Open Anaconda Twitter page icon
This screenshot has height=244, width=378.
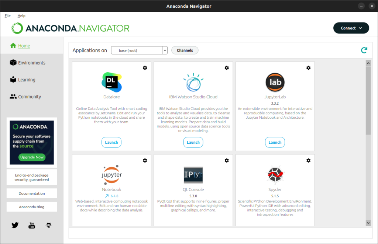click(x=15, y=225)
